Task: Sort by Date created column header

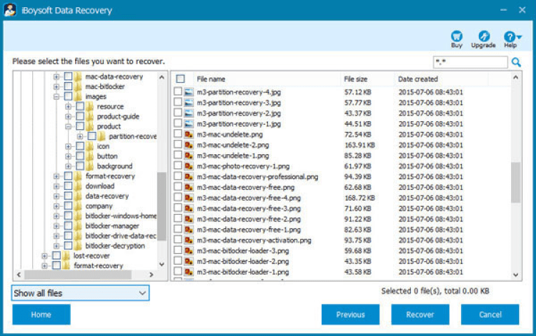Action: [441, 79]
